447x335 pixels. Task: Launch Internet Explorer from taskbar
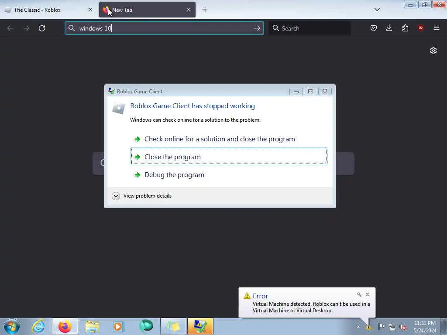pyautogui.click(x=38, y=326)
